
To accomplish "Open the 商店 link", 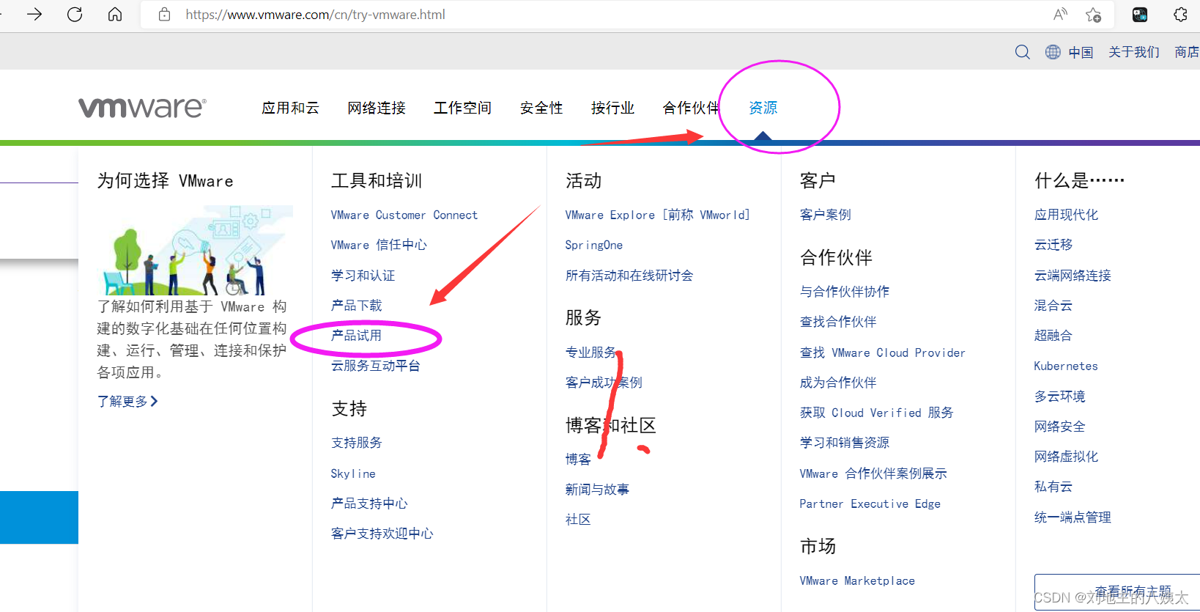I will [x=1187, y=52].
